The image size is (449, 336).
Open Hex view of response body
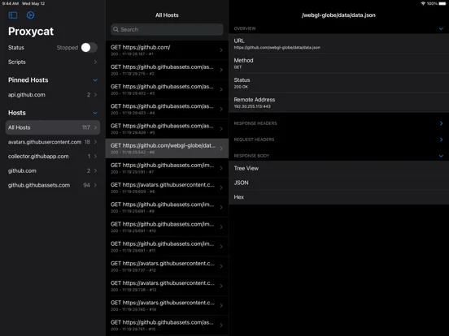click(339, 197)
